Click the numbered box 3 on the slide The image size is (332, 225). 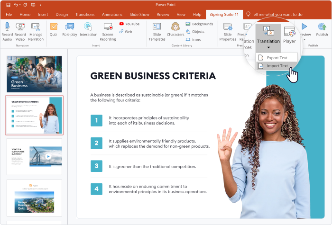[x=97, y=166]
